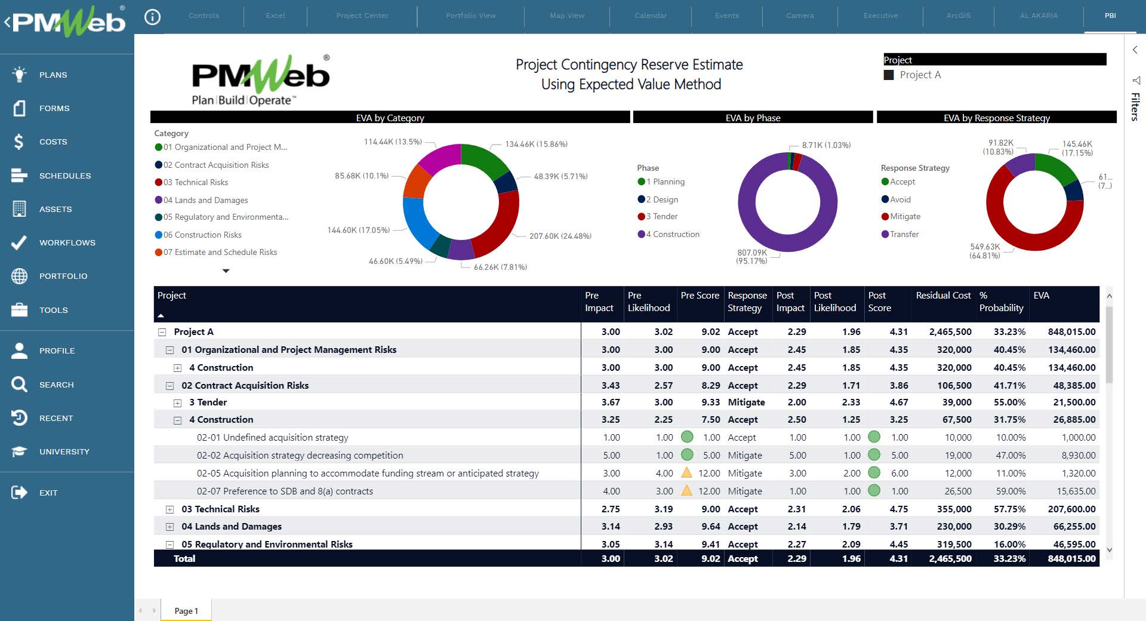This screenshot has width=1146, height=621.
Task: Switch to the Project Center tab
Action: coord(362,16)
